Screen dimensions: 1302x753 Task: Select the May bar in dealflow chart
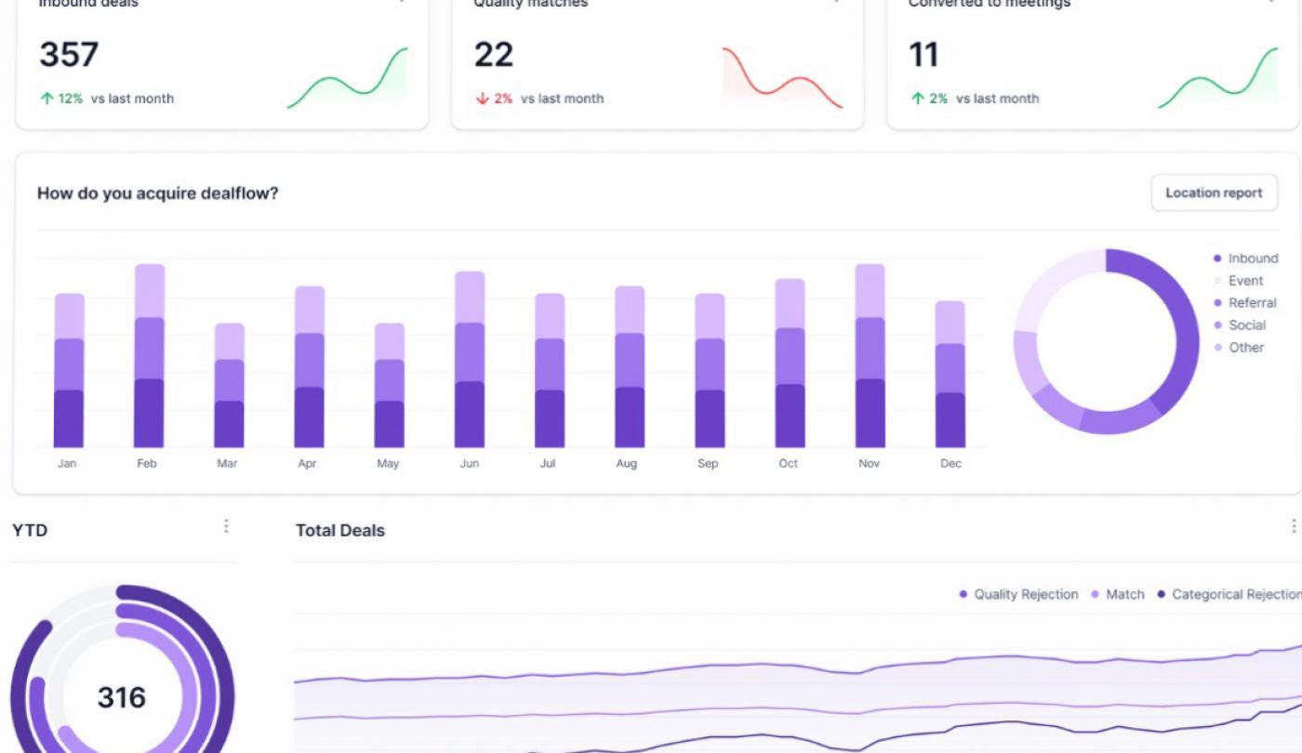tap(390, 386)
